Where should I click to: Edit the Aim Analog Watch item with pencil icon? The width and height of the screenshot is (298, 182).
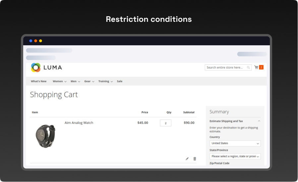coord(187,159)
